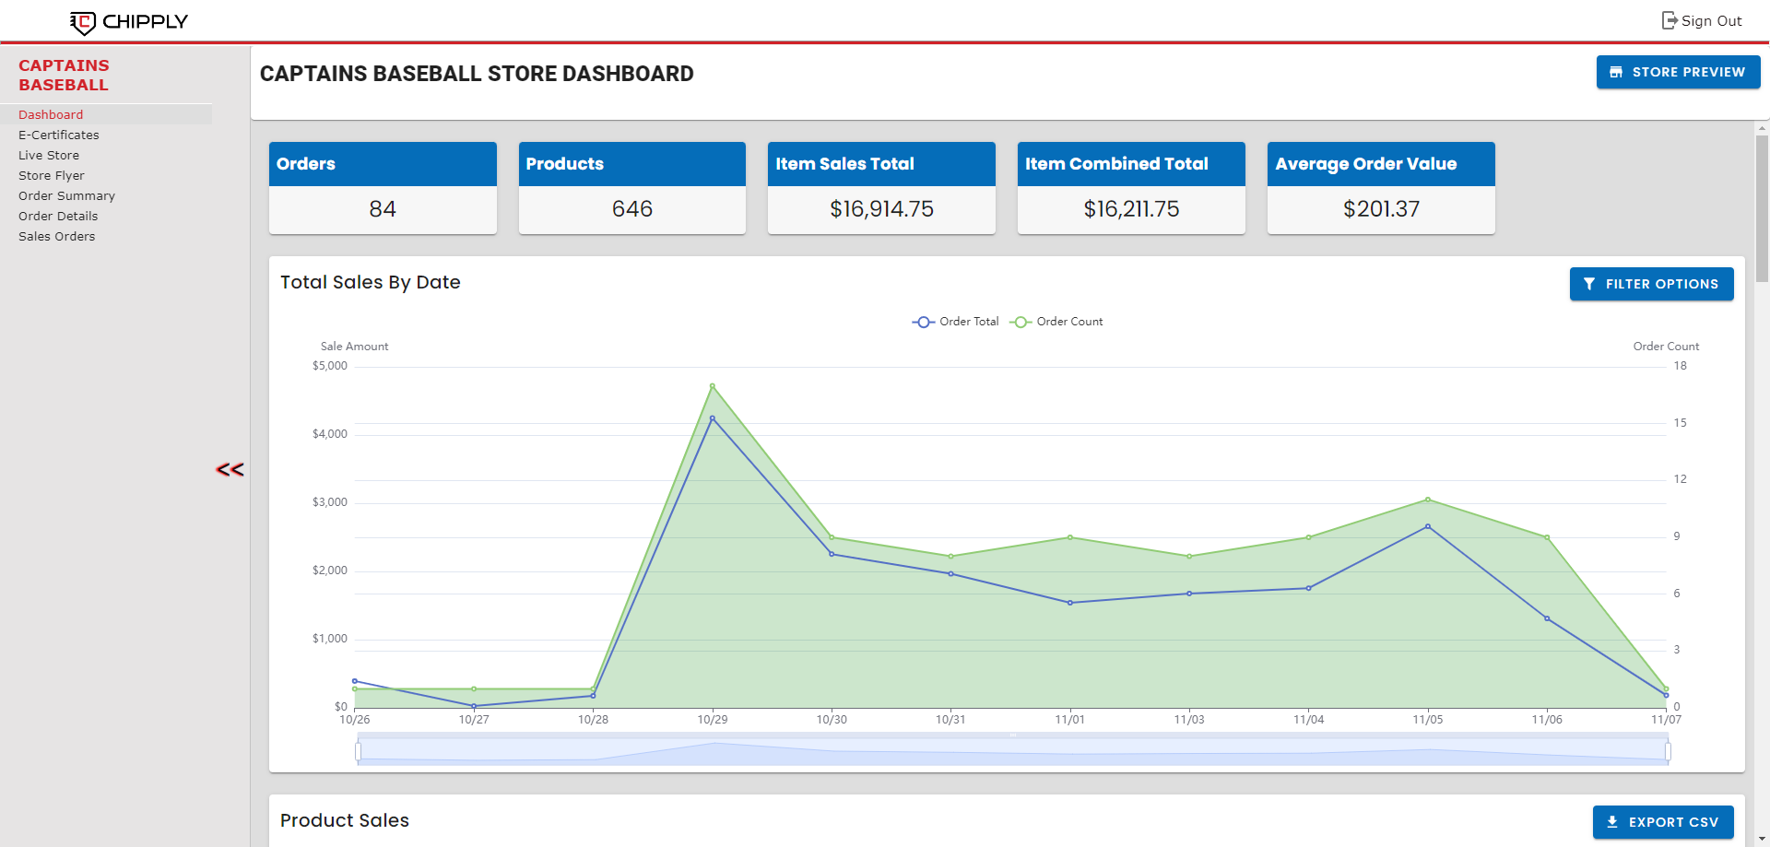This screenshot has height=847, width=1770.
Task: Go to the Live Store page
Action: 49,155
